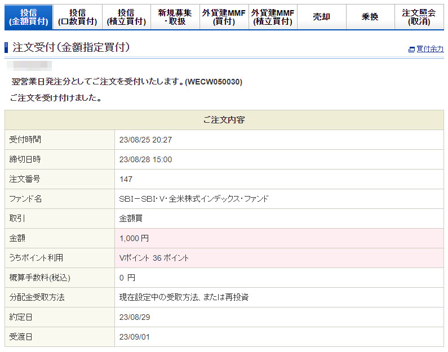
Task: Go to 新規募集・取扱 tab
Action: click(x=175, y=17)
